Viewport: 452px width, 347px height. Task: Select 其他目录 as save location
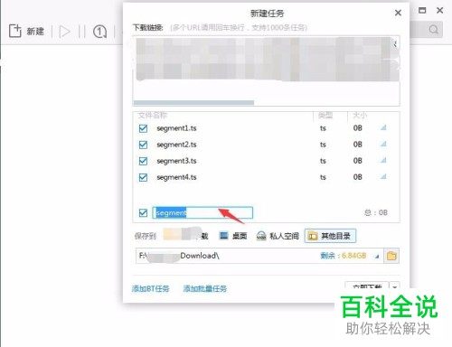click(330, 236)
